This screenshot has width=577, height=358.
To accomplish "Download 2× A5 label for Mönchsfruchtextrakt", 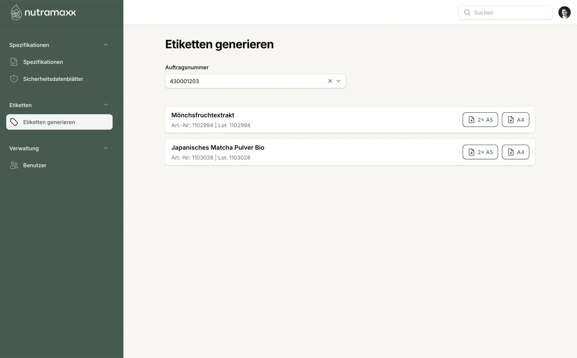I will tap(480, 120).
